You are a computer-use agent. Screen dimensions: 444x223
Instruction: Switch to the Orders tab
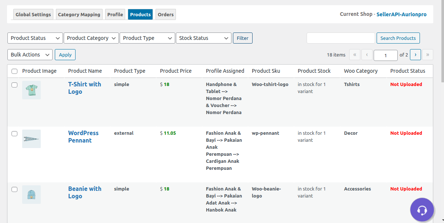[x=165, y=14]
